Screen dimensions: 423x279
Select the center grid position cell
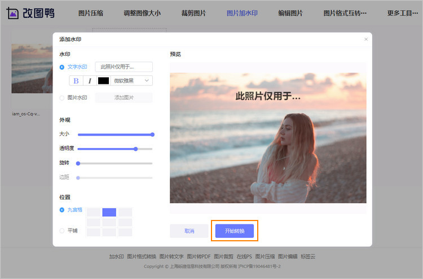coord(109,222)
